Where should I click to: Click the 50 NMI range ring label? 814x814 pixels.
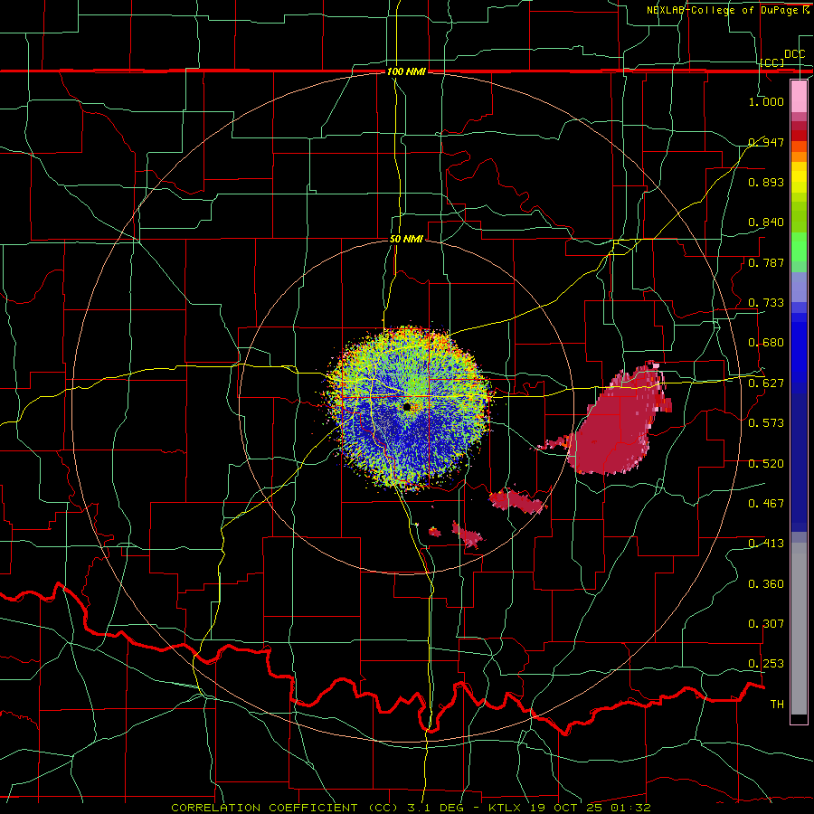(406, 239)
